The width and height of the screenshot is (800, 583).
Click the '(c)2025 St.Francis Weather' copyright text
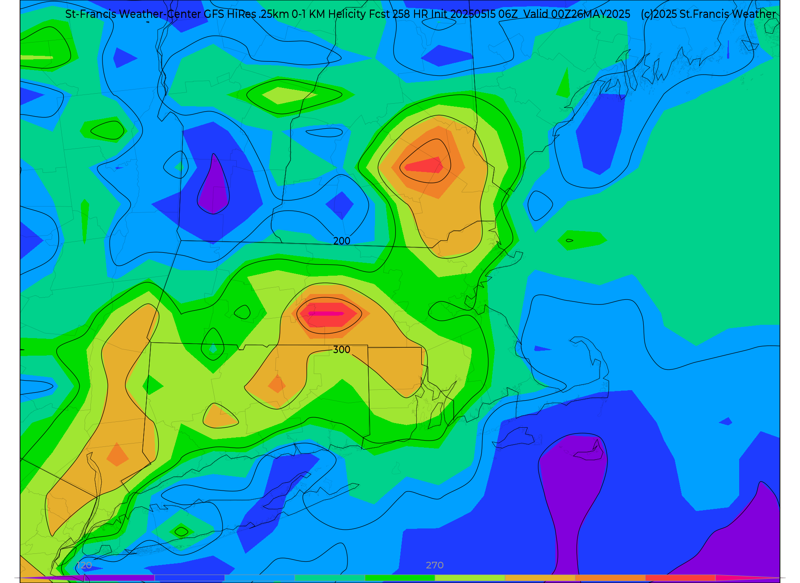708,14
